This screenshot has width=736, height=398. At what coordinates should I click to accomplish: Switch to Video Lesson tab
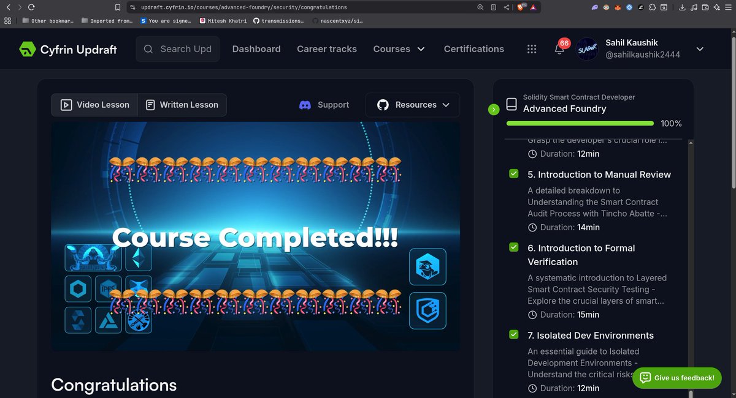(94, 105)
